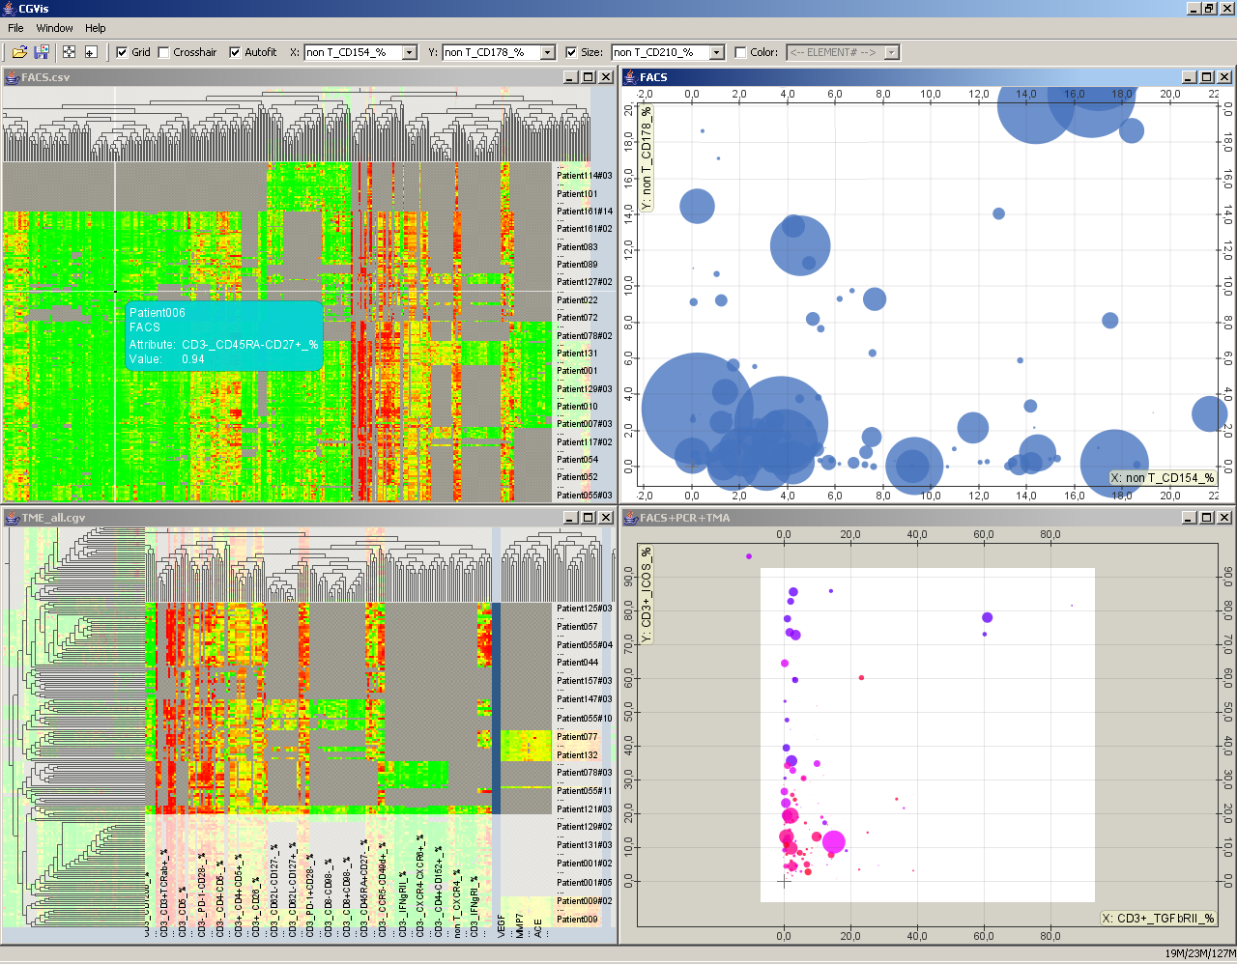Open the Y axis attribute dropdown
The image size is (1237, 964).
548,53
